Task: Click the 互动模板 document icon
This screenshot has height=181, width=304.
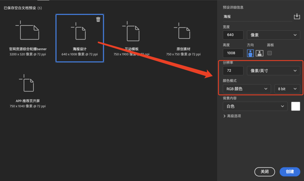Action: (132, 30)
